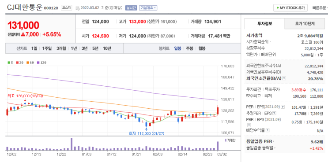Click red up-triangle next to 7,000 change
The width and height of the screenshot is (328, 162).
coord(23,34)
